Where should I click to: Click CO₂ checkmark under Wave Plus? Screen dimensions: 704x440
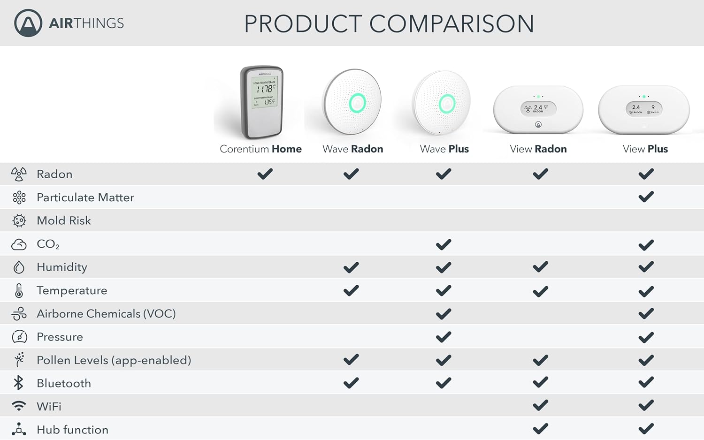tap(443, 244)
